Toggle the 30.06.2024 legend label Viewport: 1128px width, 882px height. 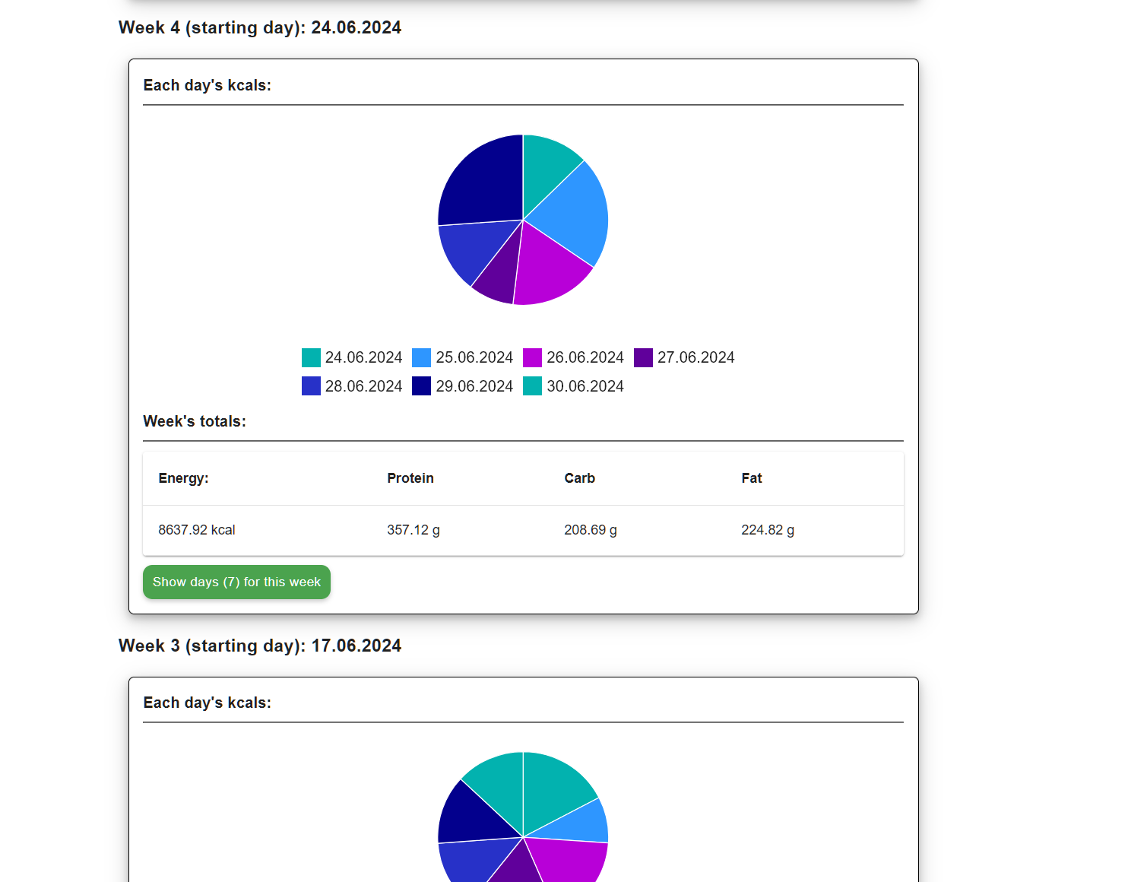pyautogui.click(x=585, y=386)
